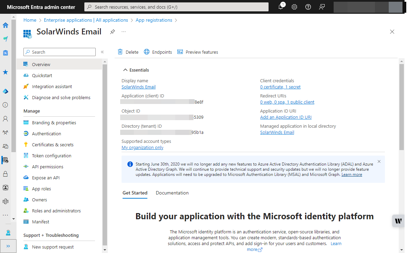
Task: Click the Add an Application ID URI link
Action: coord(286,117)
